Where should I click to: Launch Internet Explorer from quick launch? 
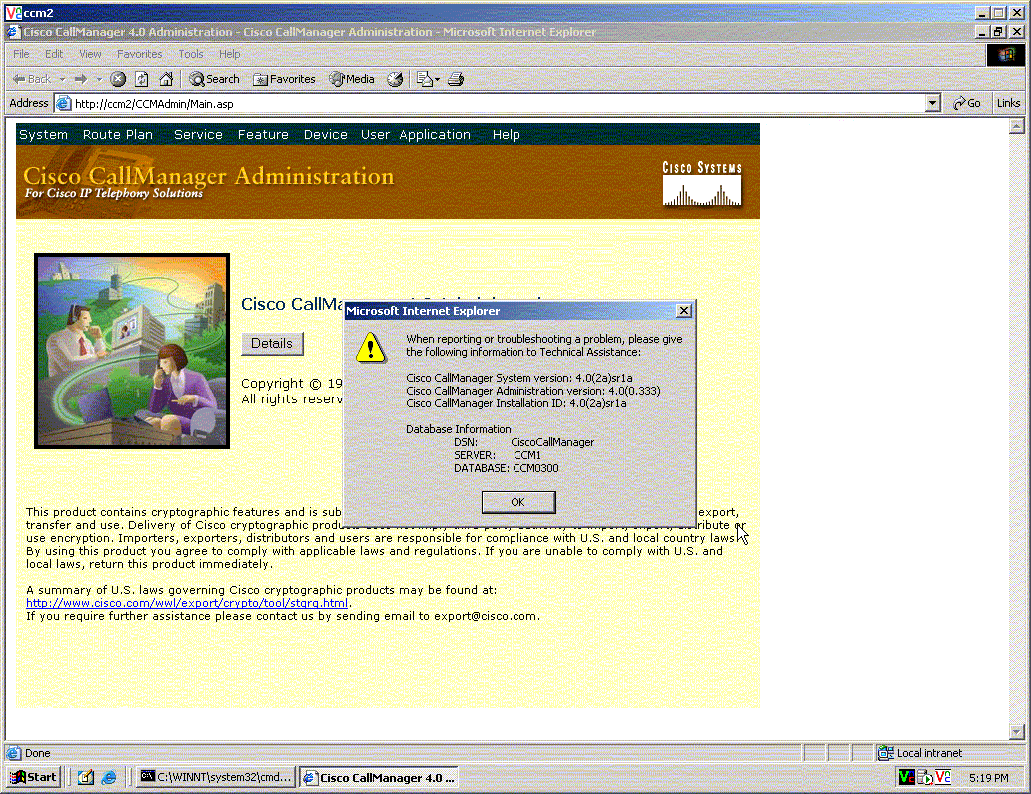click(109, 777)
